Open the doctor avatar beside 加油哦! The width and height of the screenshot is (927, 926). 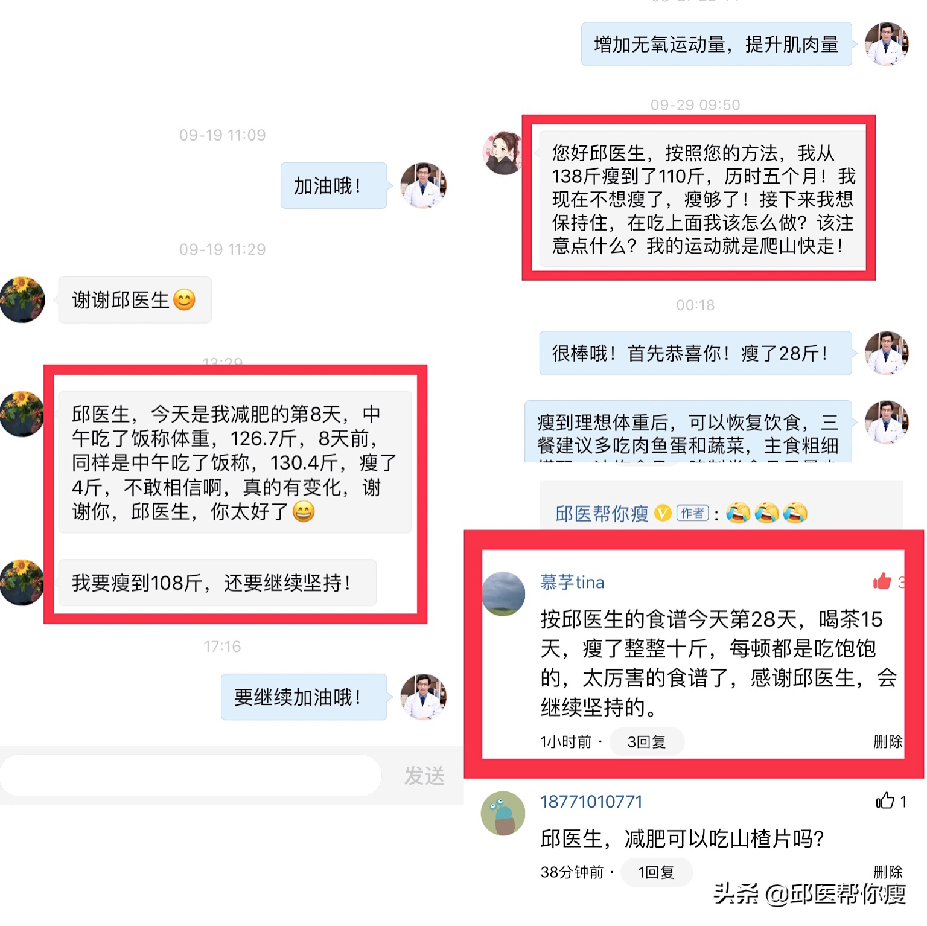(424, 185)
